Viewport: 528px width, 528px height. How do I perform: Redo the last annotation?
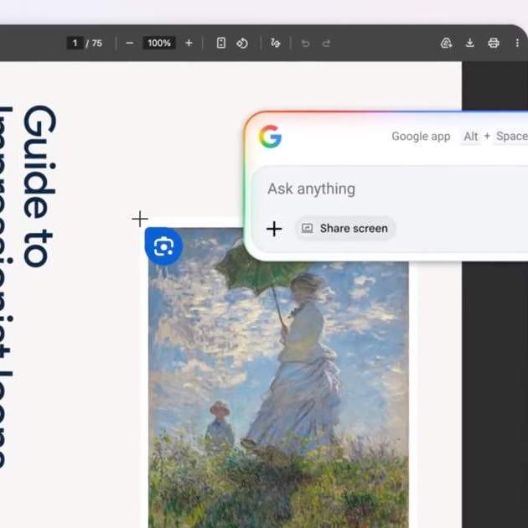point(326,43)
